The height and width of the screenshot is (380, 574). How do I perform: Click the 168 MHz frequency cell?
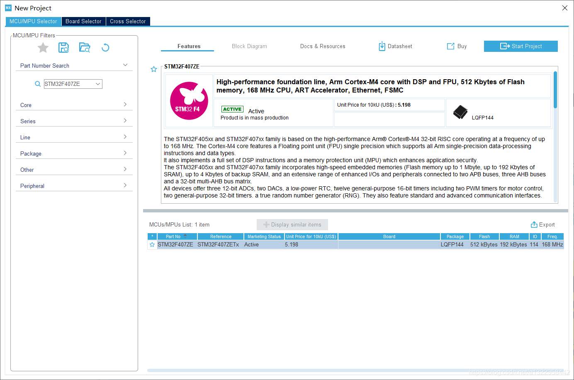pos(552,245)
